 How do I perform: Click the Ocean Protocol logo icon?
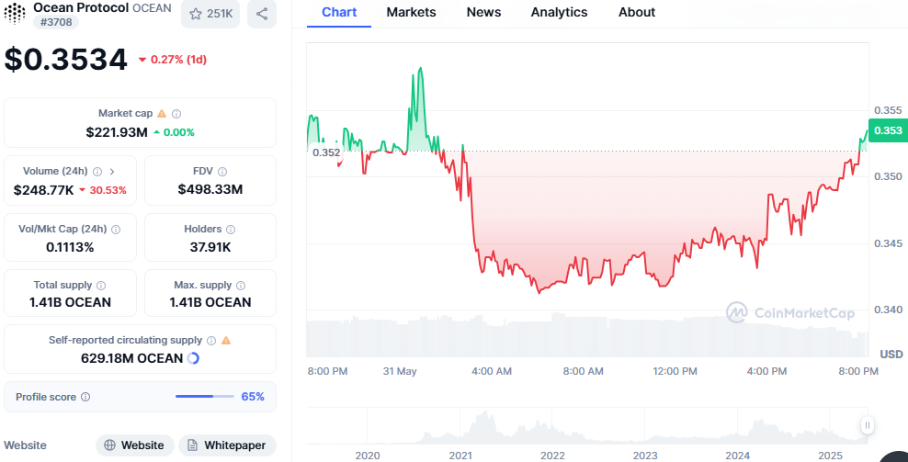pyautogui.click(x=15, y=13)
